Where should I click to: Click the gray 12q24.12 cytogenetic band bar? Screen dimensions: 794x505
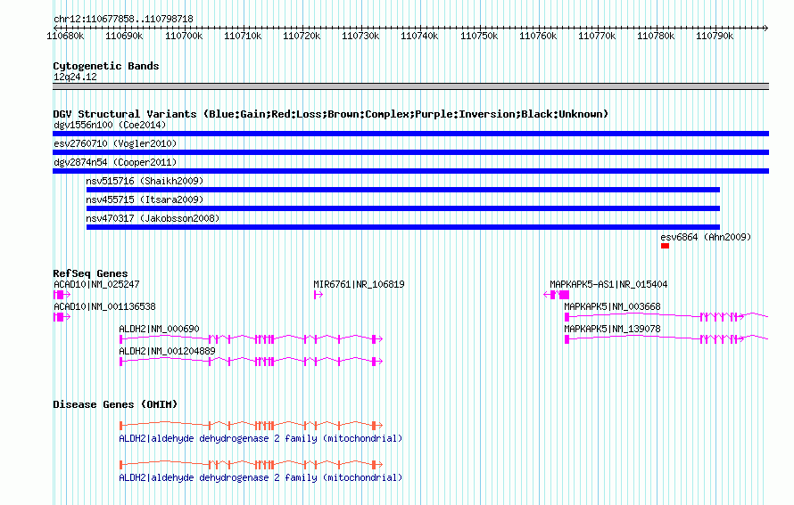click(410, 86)
